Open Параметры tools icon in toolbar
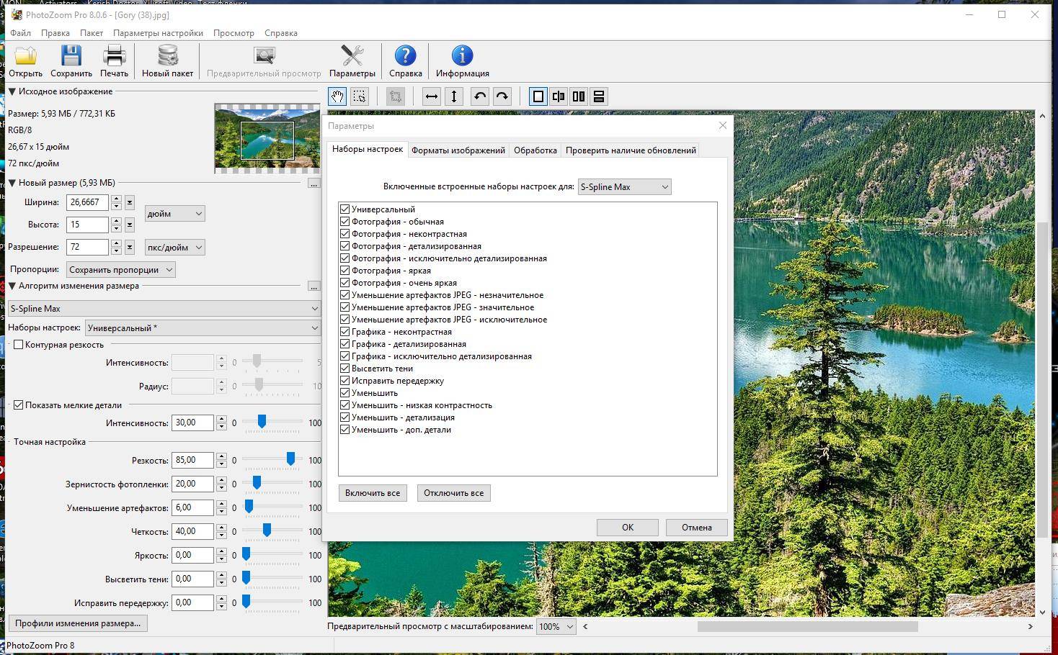 click(x=352, y=56)
